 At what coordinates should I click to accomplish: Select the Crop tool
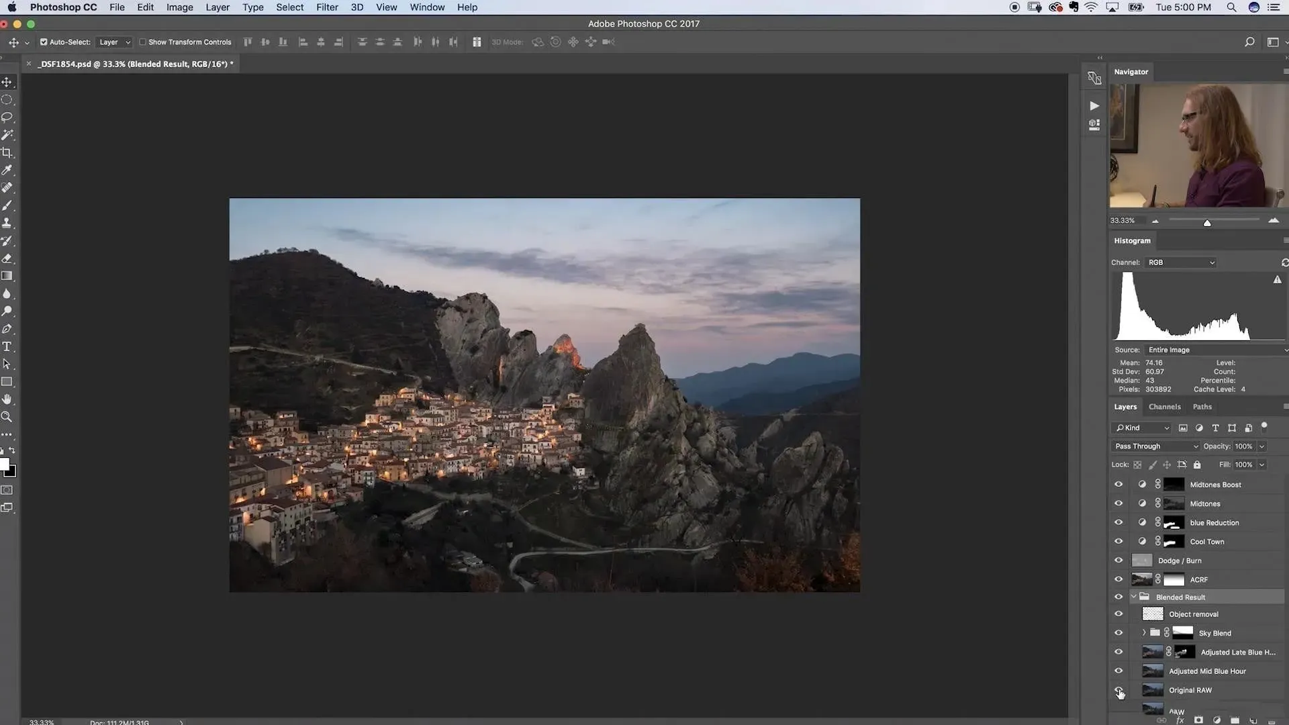7,152
